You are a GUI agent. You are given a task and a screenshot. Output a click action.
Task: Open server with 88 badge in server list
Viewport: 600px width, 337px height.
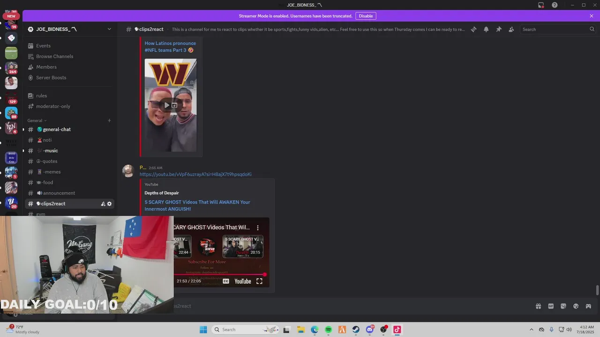11,113
